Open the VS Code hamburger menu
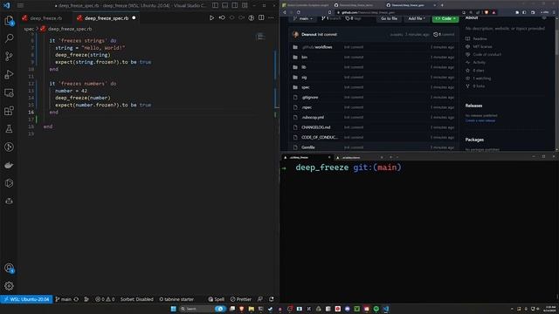Screen dimensions: 559x314 pyautogui.click(x=20, y=5)
